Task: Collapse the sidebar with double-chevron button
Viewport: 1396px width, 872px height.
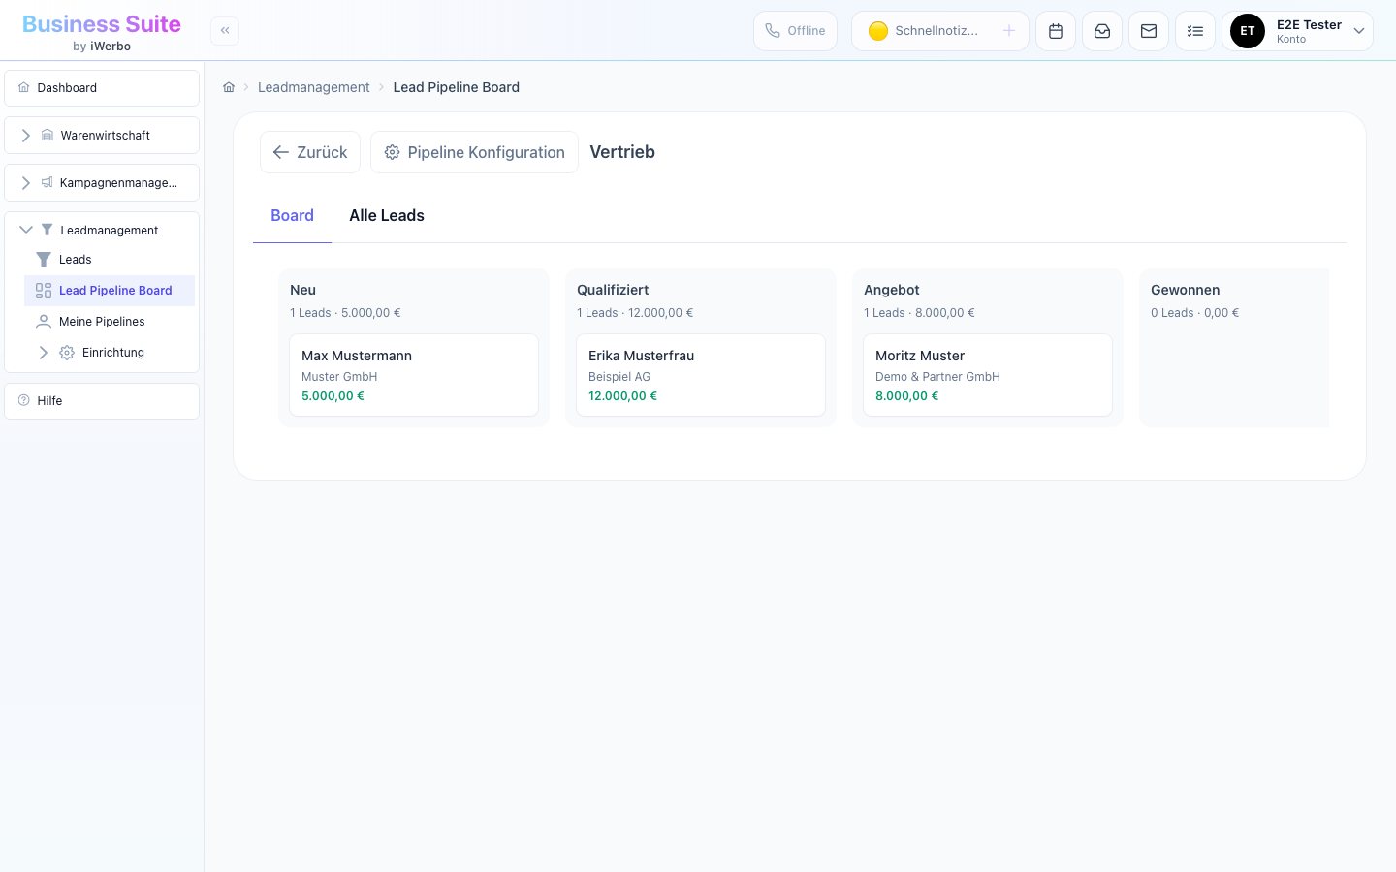Action: (225, 31)
